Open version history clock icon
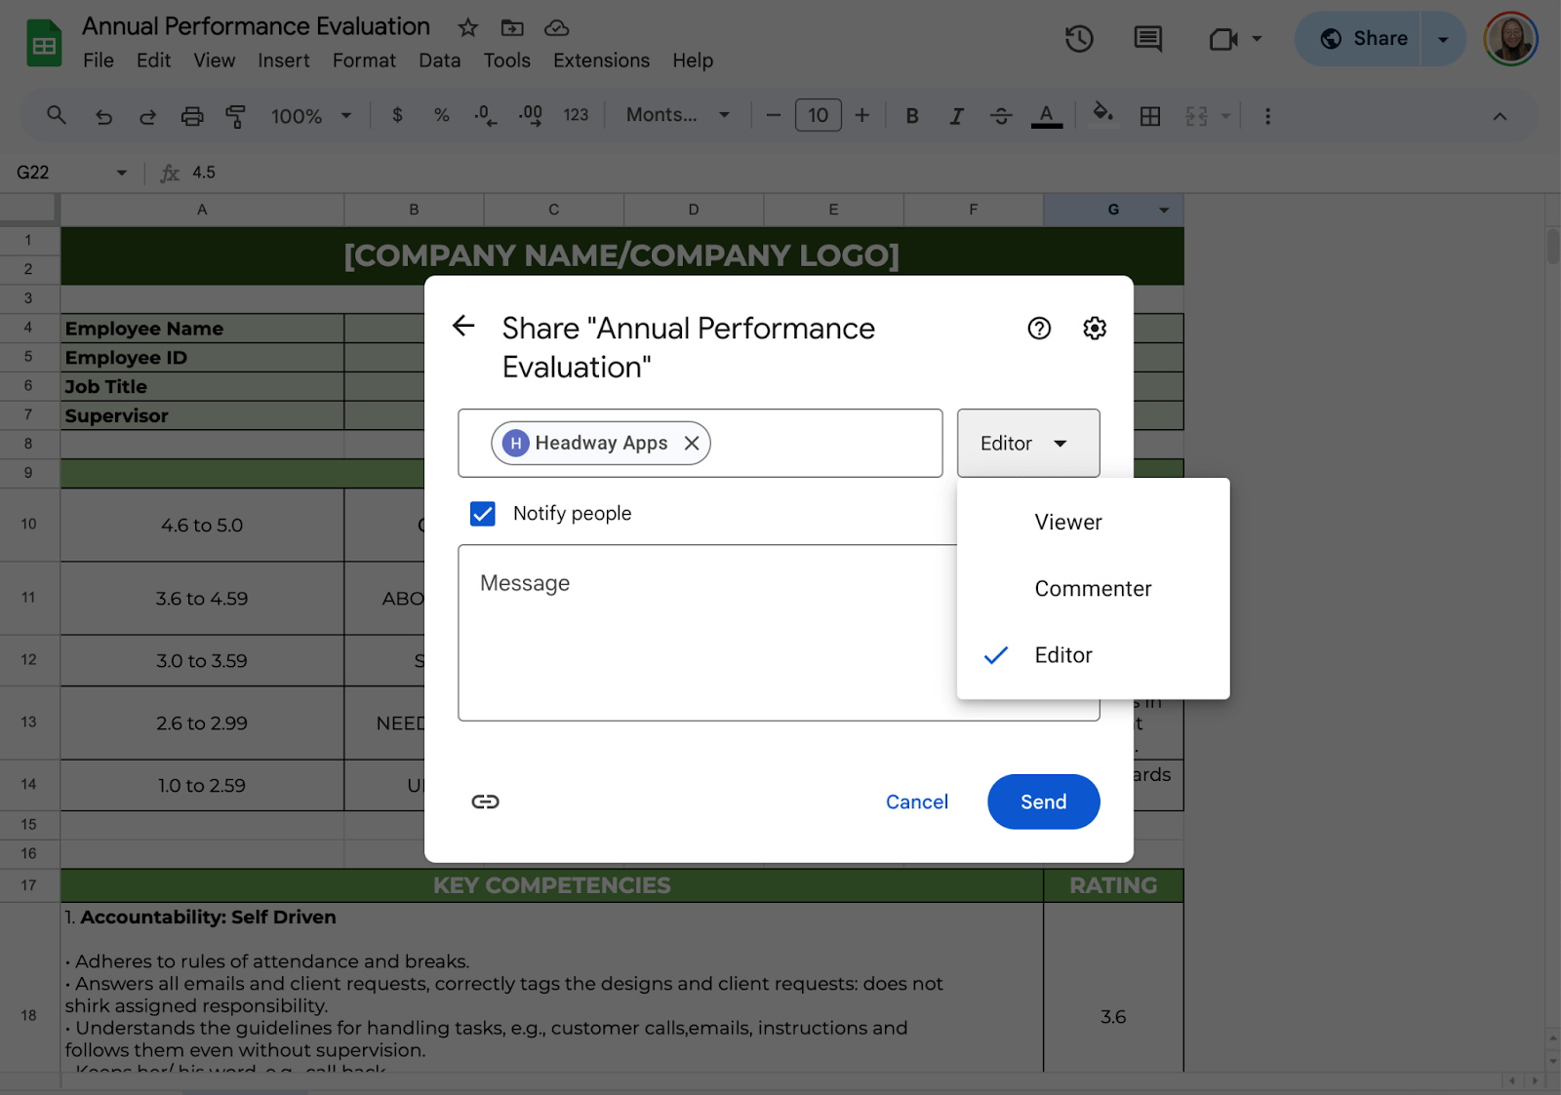Screen dimensions: 1561x1095 pyautogui.click(x=1079, y=39)
